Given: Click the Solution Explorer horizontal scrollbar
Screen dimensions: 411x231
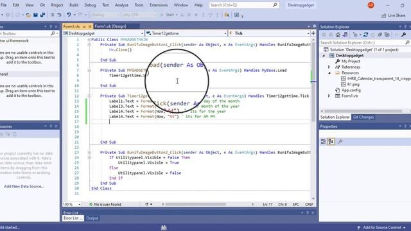Looking at the screenshot, I should [363, 111].
